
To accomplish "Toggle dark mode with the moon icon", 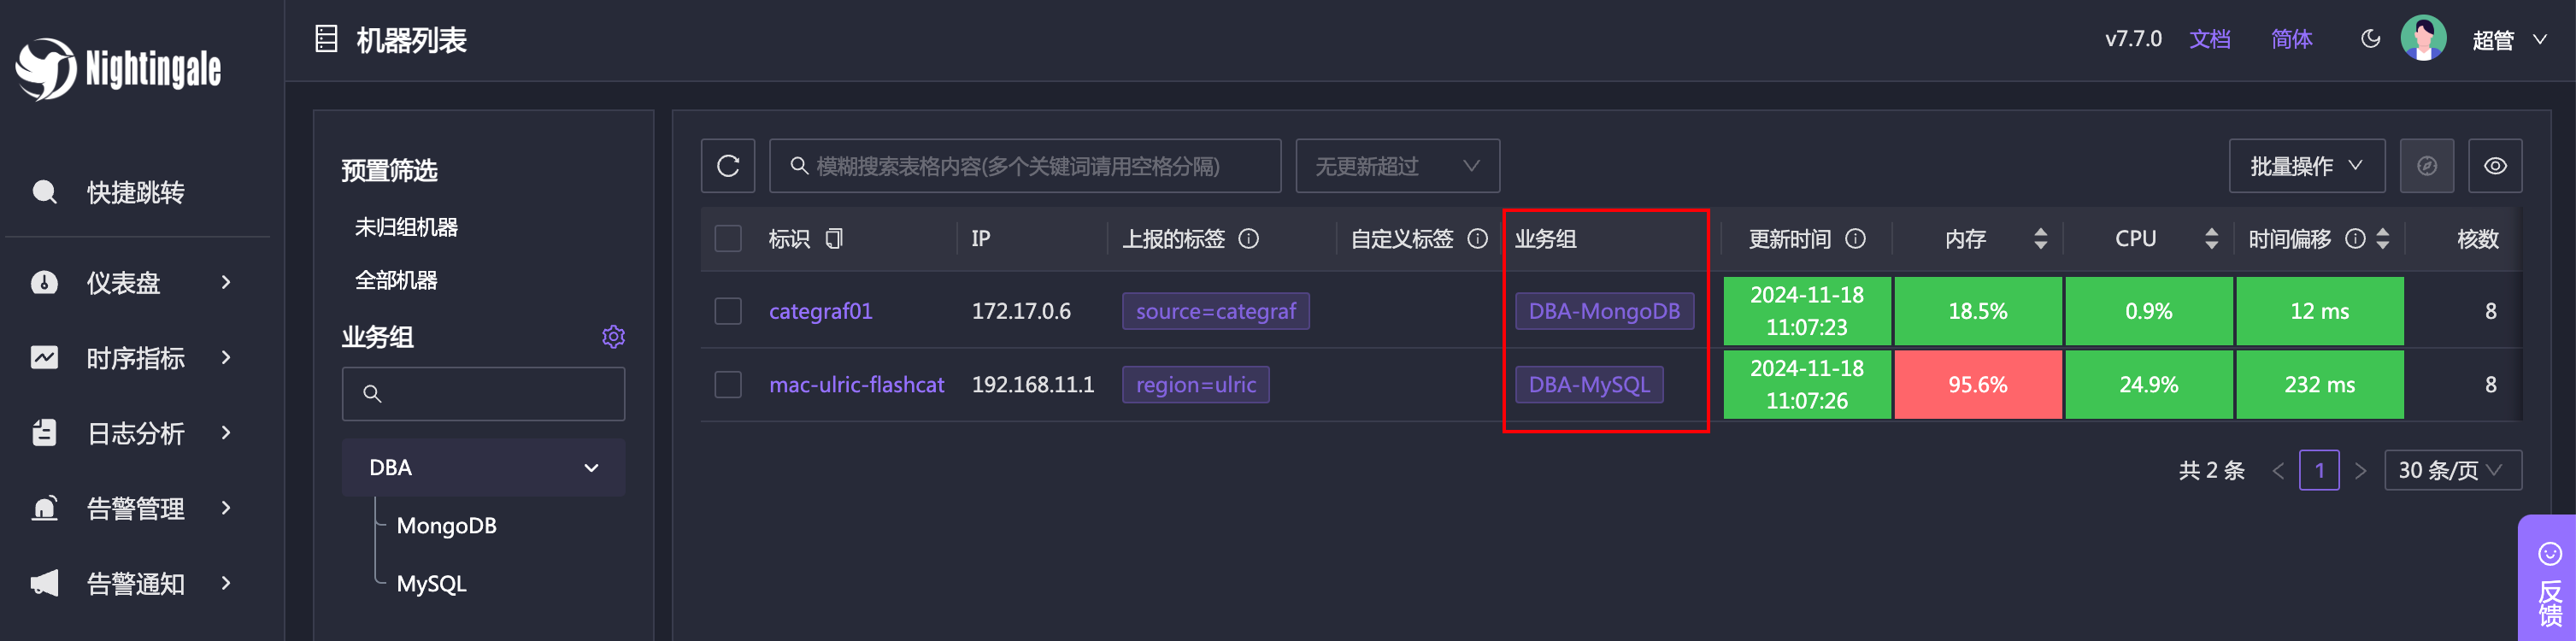I will click(2370, 39).
